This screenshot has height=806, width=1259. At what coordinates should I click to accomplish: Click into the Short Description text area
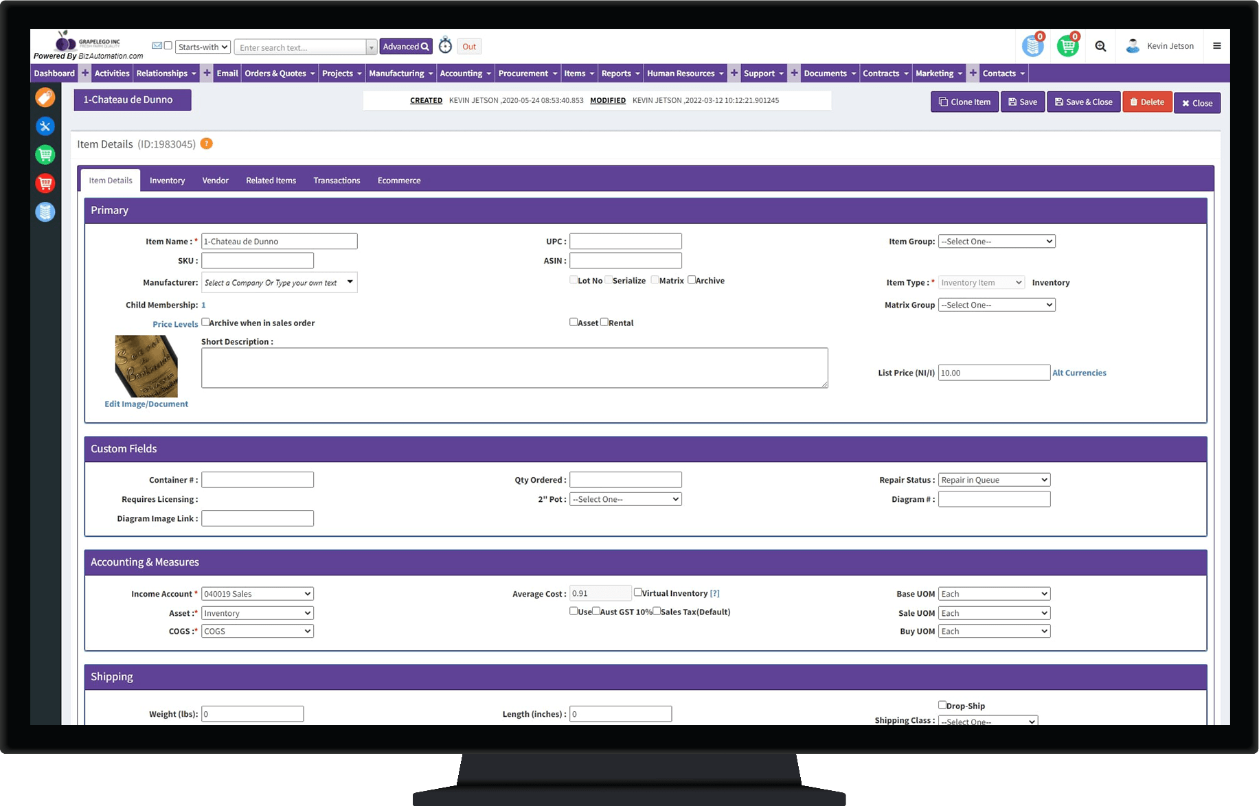click(514, 368)
